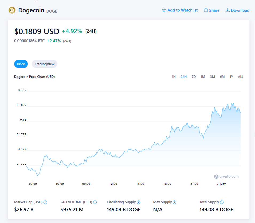The width and height of the screenshot is (255, 223).
Task: Click the 0.1725 y-axis label
Action: [x=21, y=164]
